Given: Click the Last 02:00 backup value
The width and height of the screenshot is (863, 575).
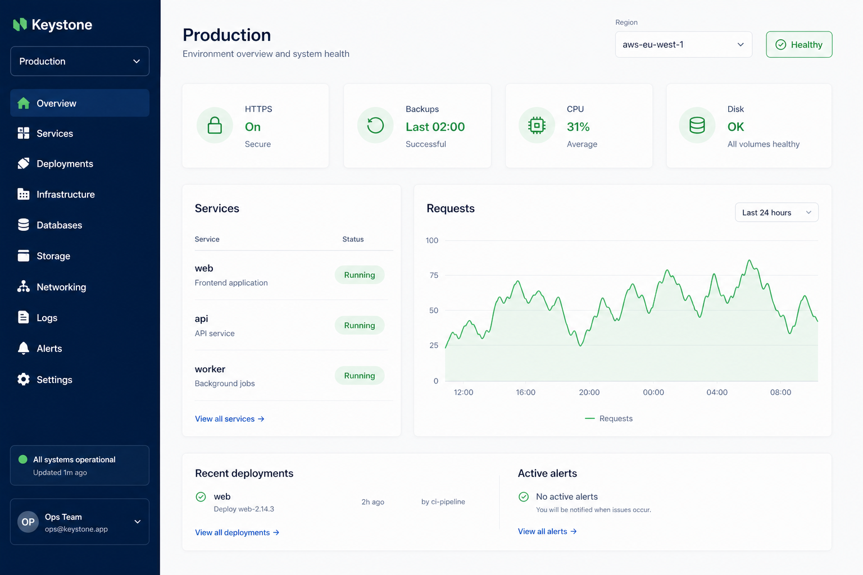Looking at the screenshot, I should (x=435, y=127).
